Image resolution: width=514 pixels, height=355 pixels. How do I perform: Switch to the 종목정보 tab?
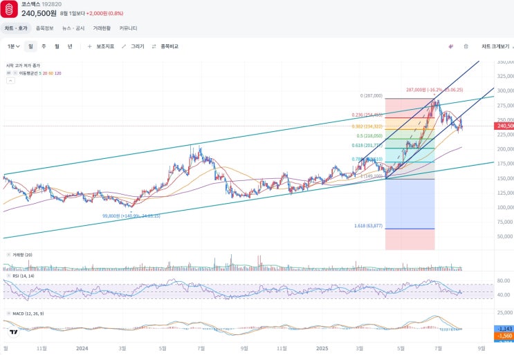pyautogui.click(x=44, y=28)
